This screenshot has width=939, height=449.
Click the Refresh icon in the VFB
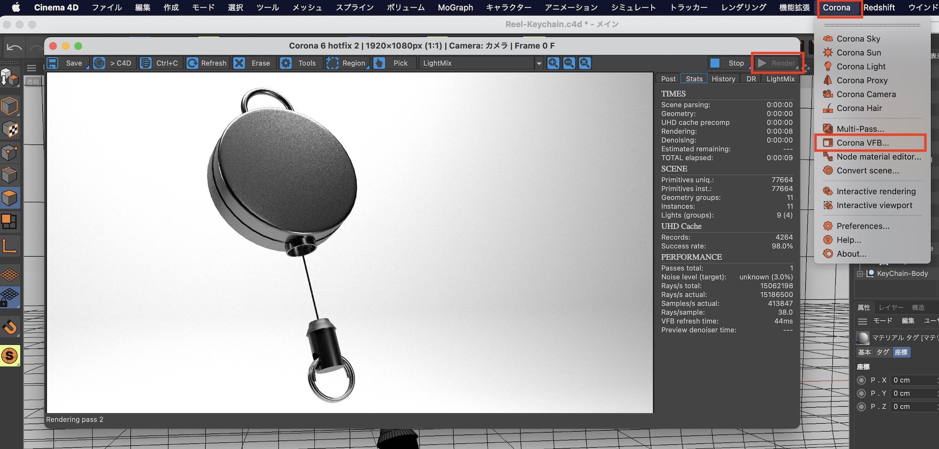(192, 63)
